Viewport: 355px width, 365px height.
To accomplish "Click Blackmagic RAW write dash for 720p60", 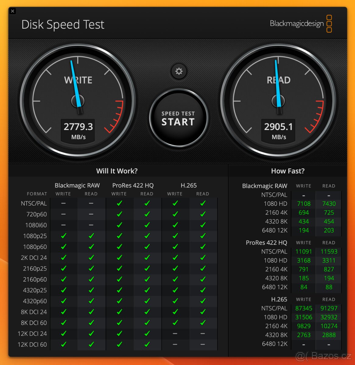I will point(63,214).
